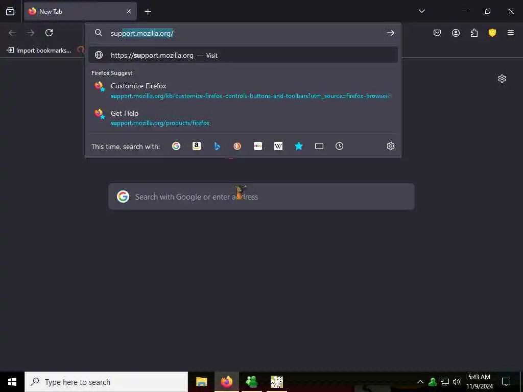Image resolution: width=523 pixels, height=392 pixels.
Task: Click the Type here to search box
Action: (x=106, y=382)
